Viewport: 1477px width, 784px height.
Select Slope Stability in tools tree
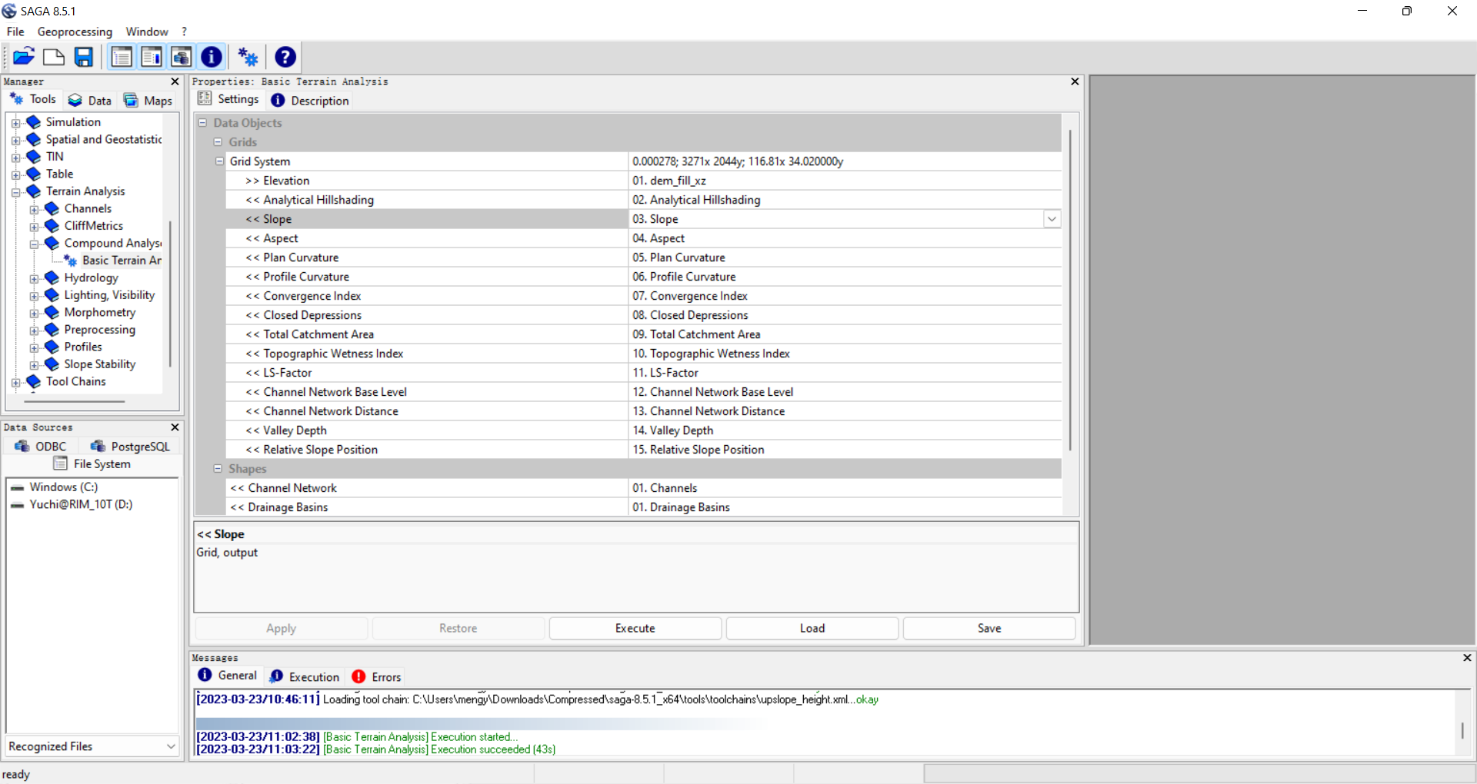[x=100, y=364]
